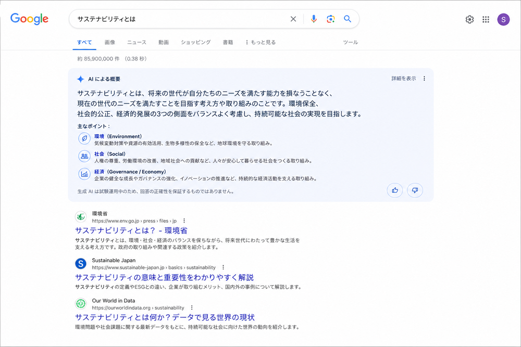The height and width of the screenshot is (347, 521).
Task: Open three-dot menu for env.go.jp result
Action: (184, 221)
